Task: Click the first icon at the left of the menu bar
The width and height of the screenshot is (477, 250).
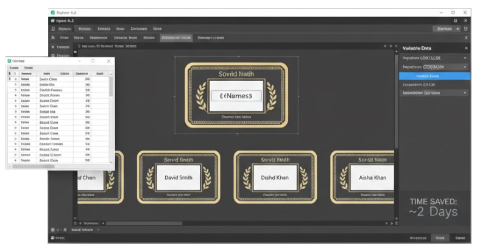Action: [53, 29]
